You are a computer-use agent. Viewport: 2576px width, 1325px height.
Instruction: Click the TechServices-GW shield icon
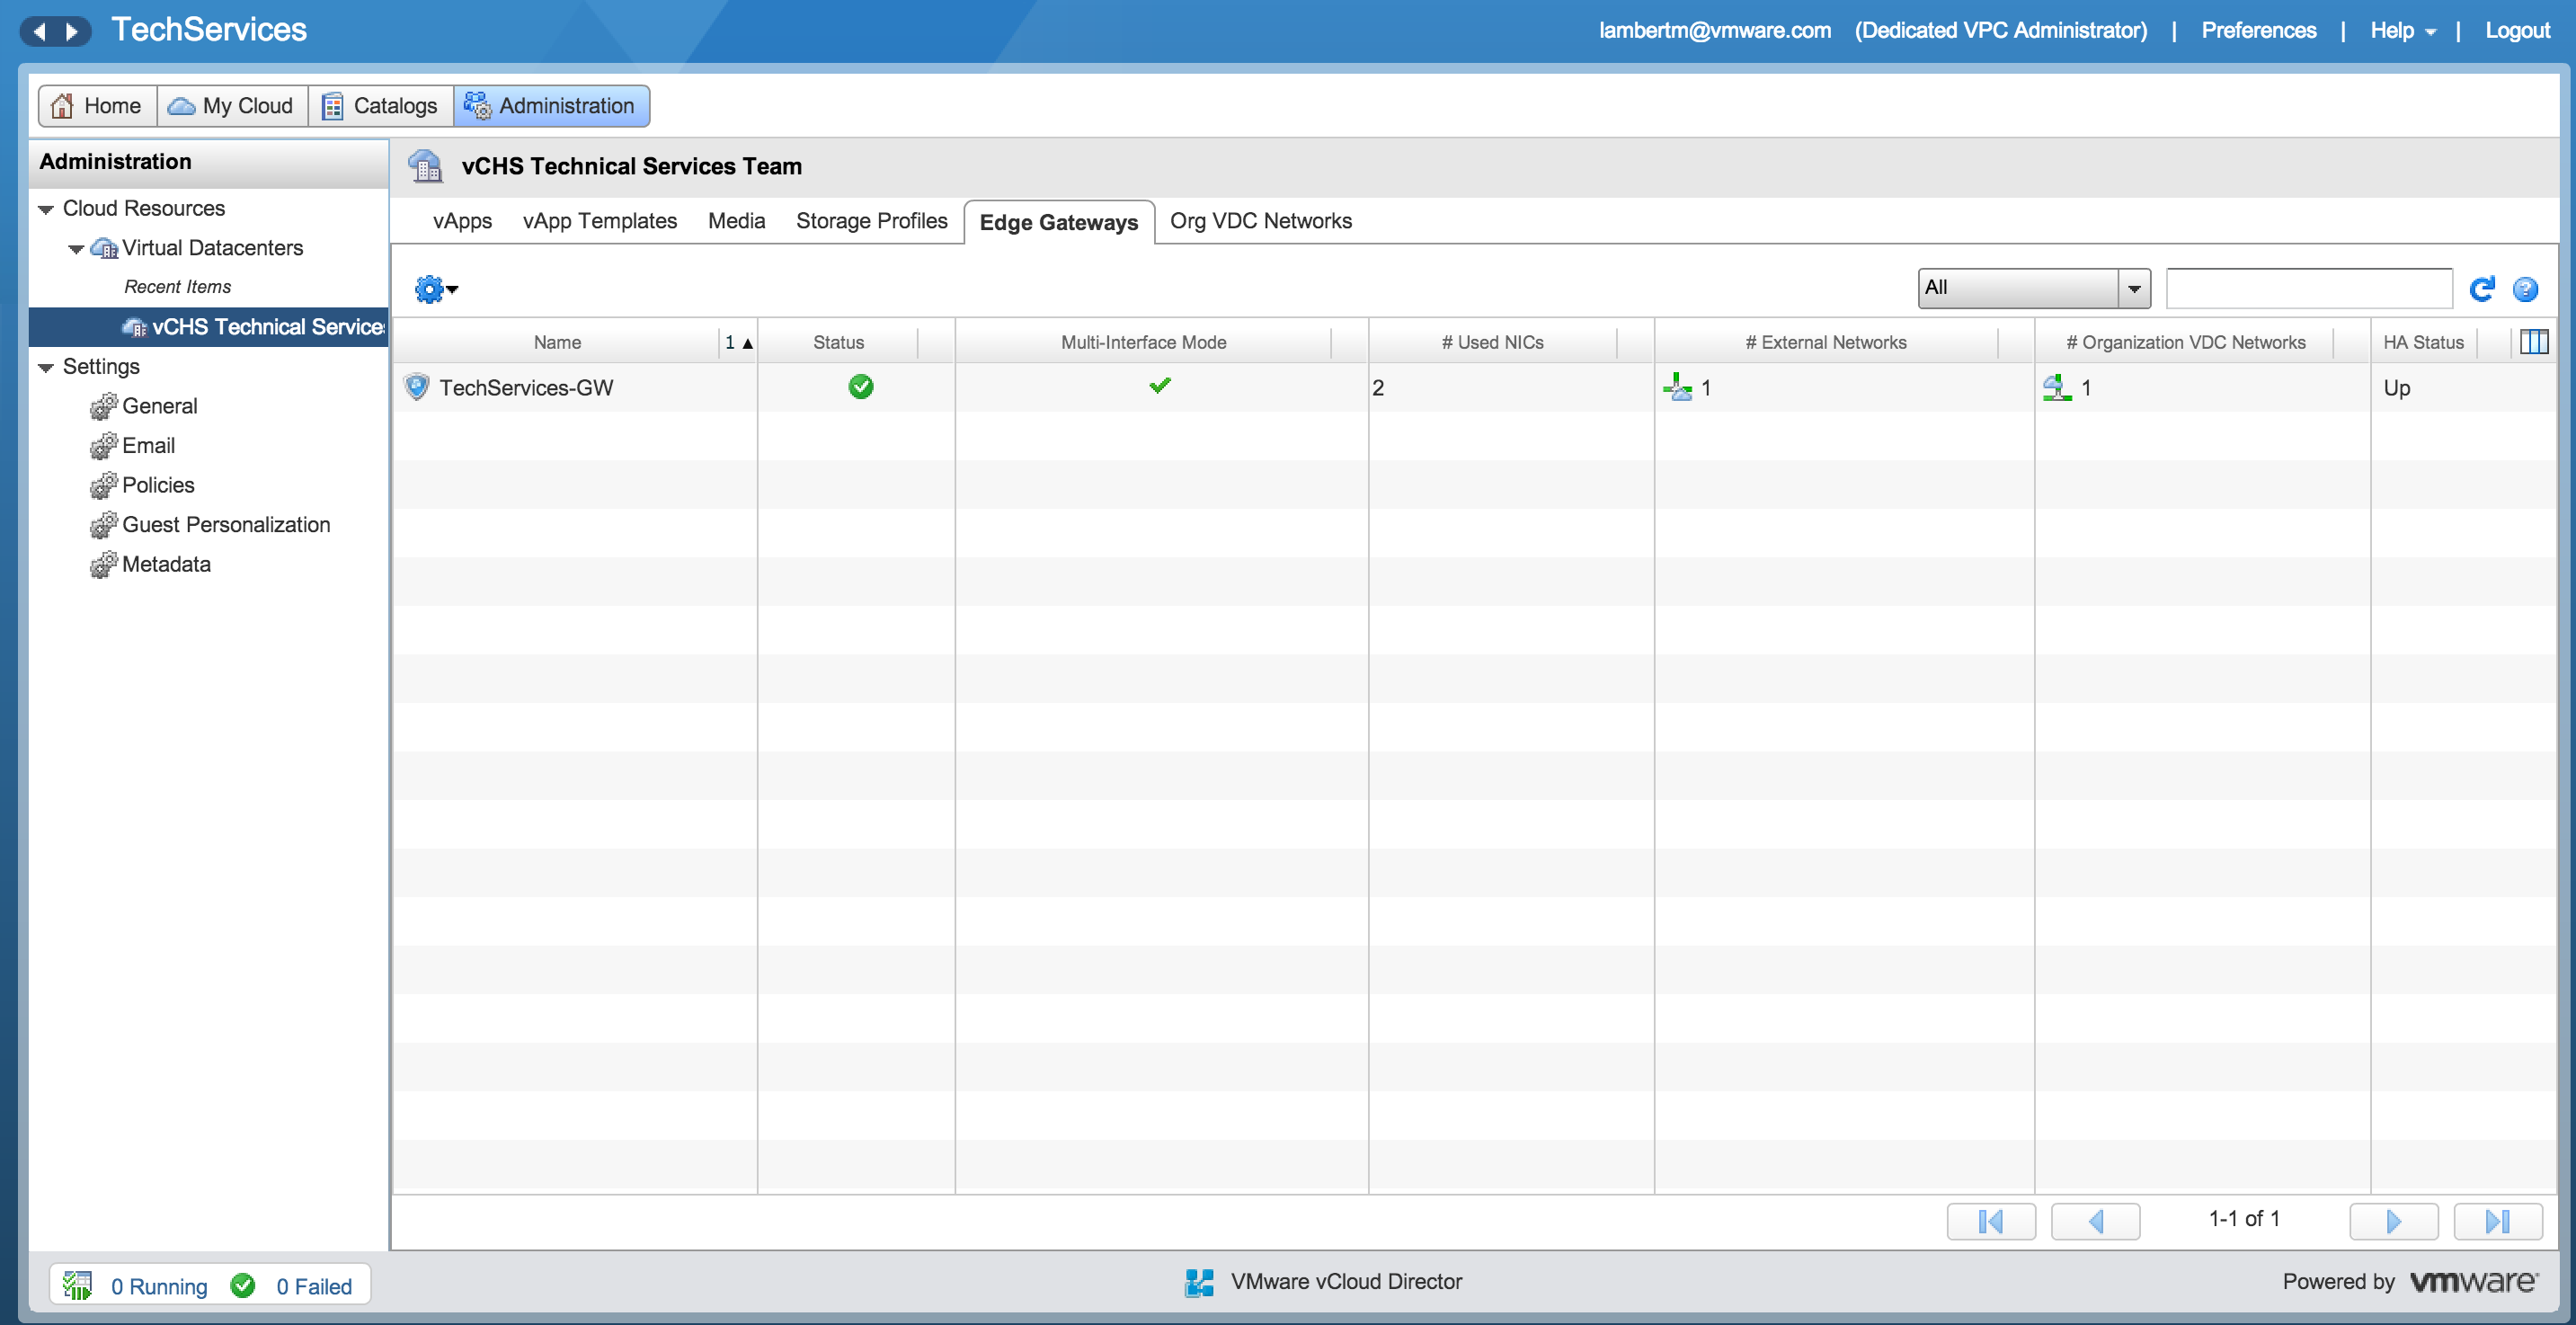tap(416, 387)
